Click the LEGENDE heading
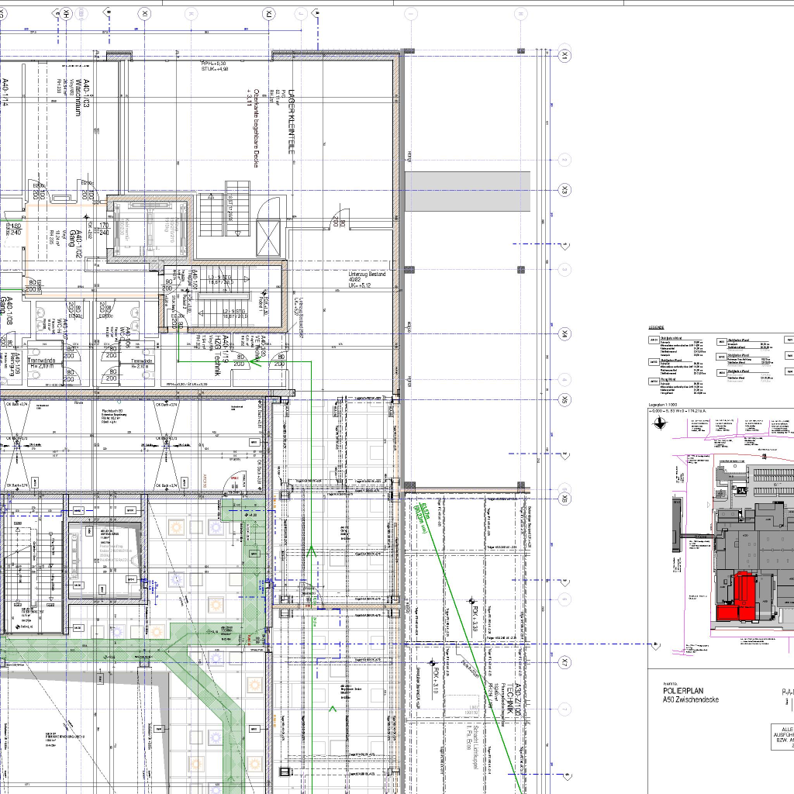Viewport: 794px width, 794px height. (x=656, y=328)
